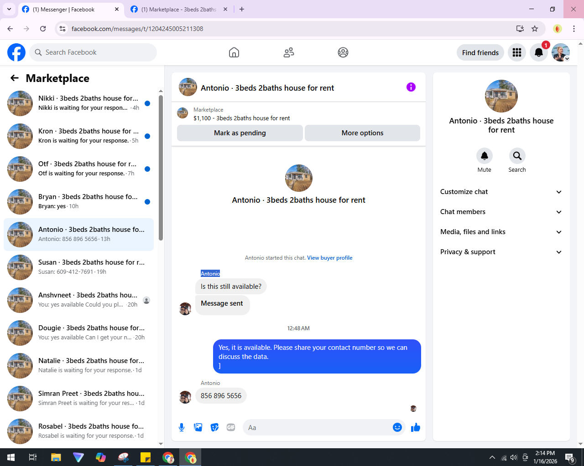584x466 pixels.
Task: Focus the Search Facebook field
Action: coord(93,52)
